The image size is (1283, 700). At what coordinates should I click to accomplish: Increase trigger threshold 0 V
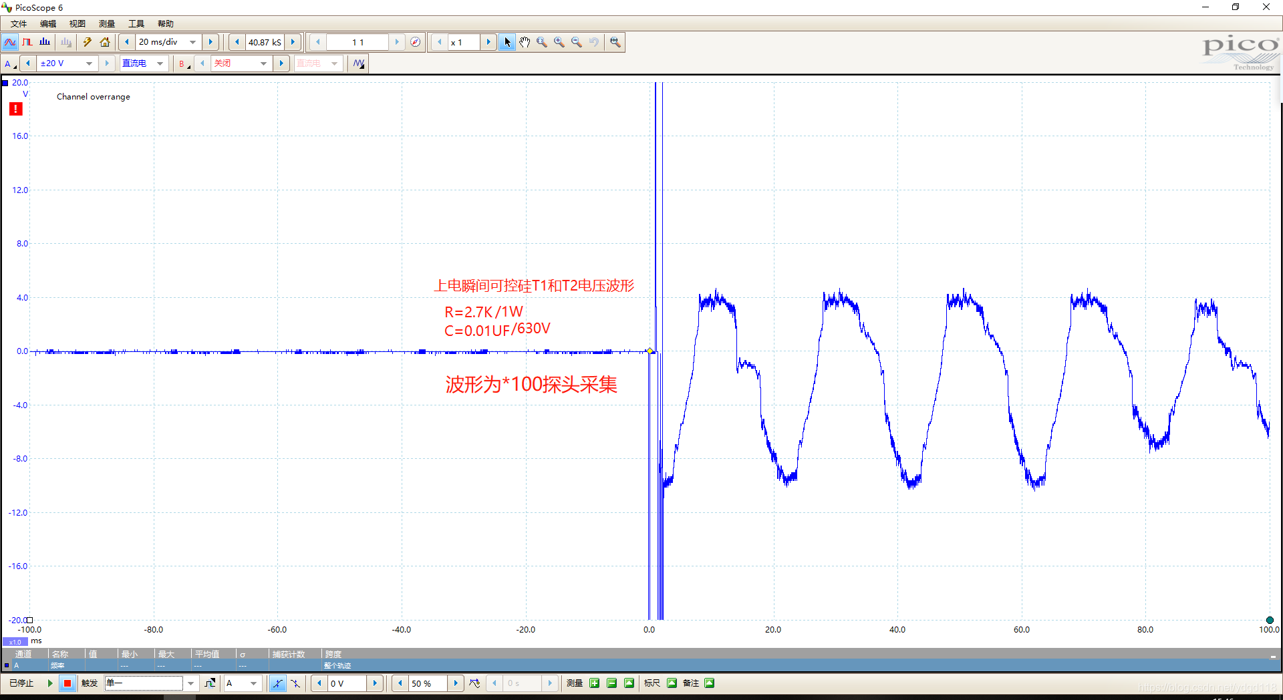click(x=375, y=683)
